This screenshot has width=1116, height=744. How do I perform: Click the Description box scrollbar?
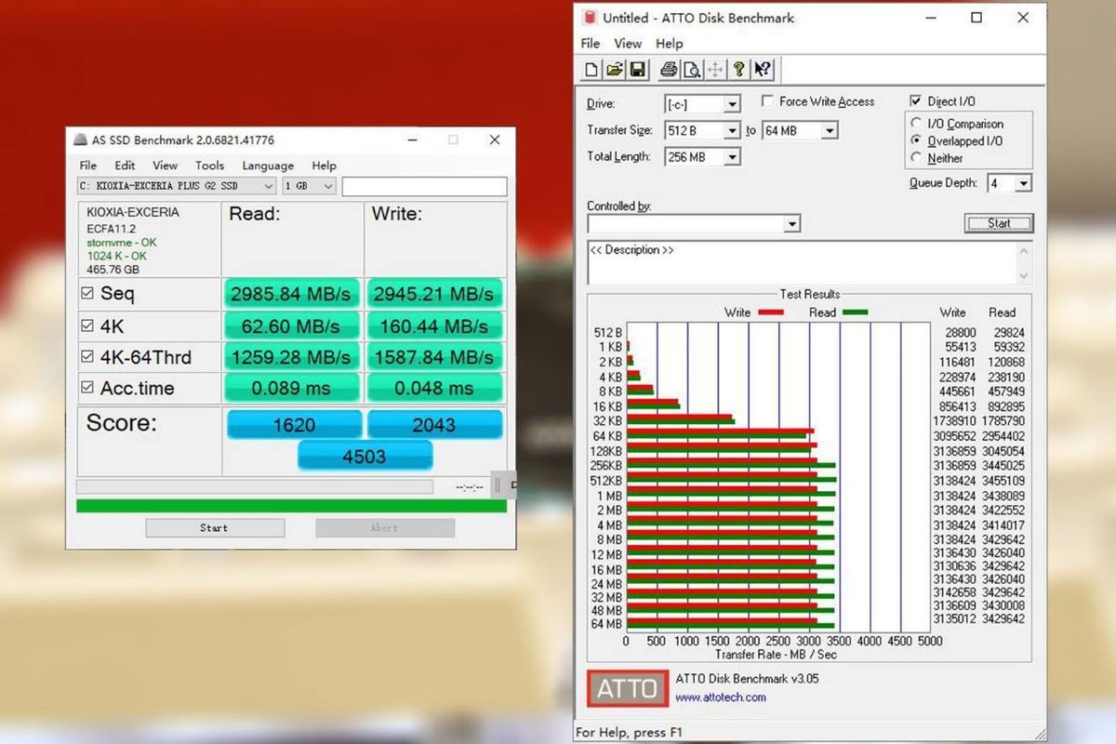[1025, 262]
